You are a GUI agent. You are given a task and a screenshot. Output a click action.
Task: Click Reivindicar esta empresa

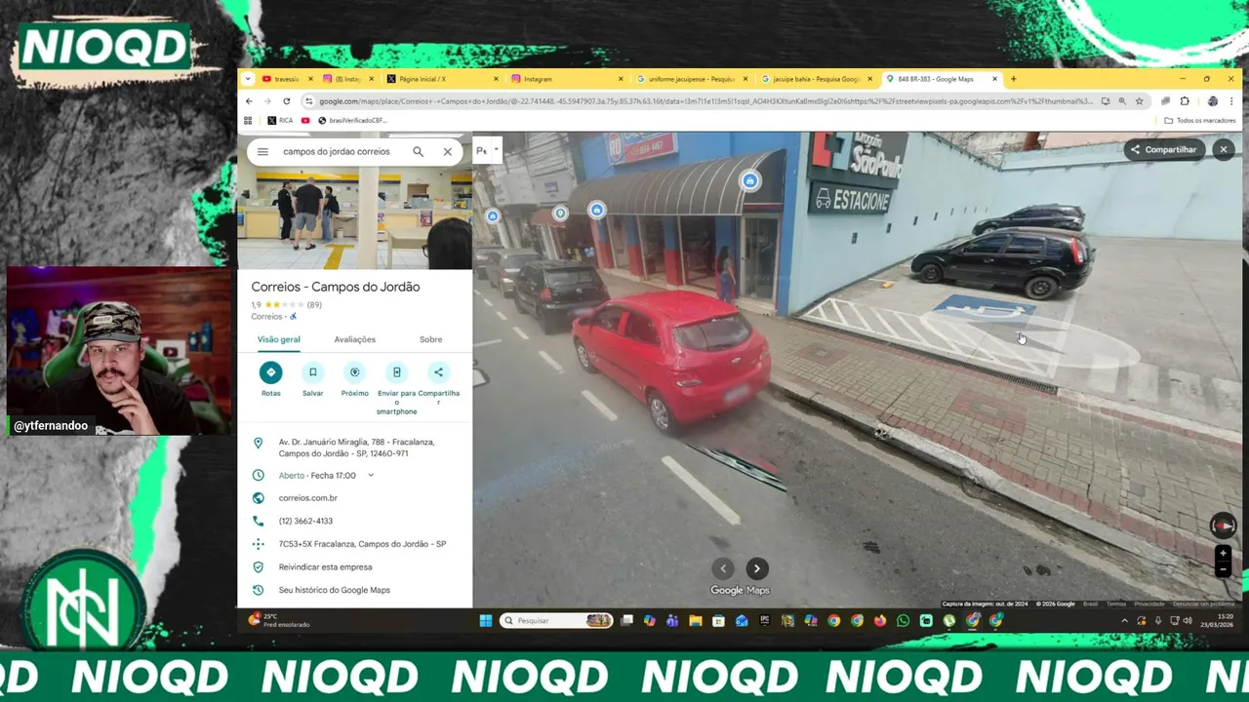(325, 567)
